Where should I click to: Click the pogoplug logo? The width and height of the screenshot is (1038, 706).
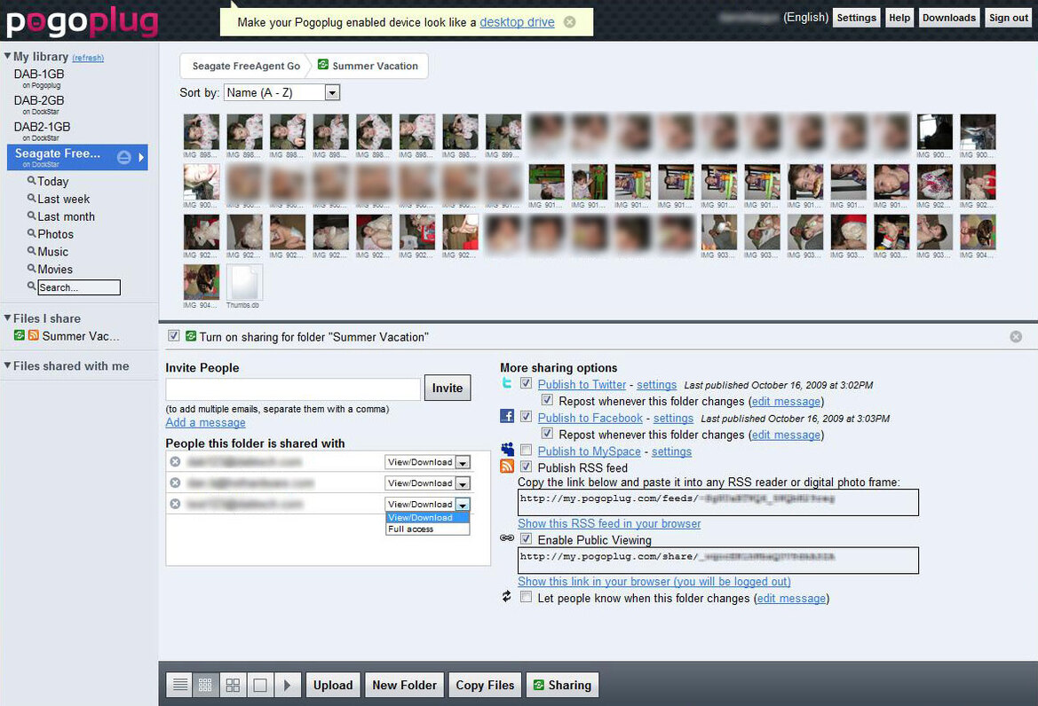82,21
